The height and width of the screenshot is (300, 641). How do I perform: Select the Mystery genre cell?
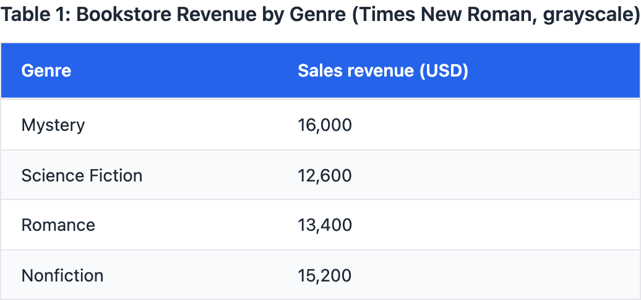click(53, 125)
